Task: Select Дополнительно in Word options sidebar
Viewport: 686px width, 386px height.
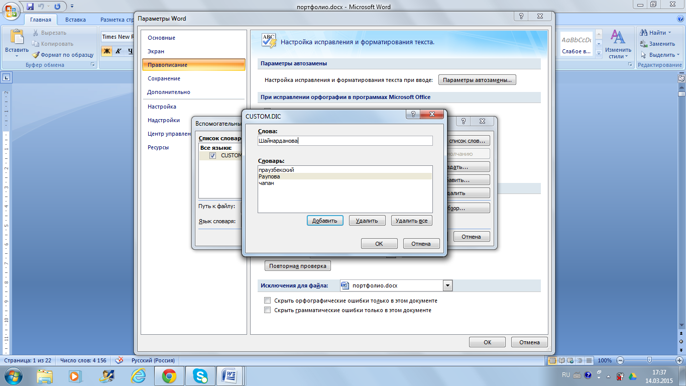Action: coord(193,92)
